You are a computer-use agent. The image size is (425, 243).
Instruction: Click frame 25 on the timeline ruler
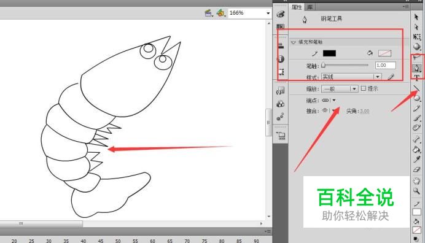point(31,241)
